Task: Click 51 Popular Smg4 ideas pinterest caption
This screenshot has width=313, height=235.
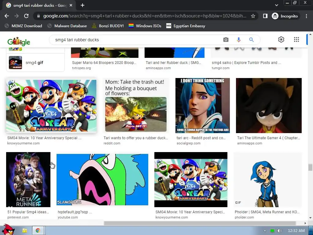Action: (28, 212)
